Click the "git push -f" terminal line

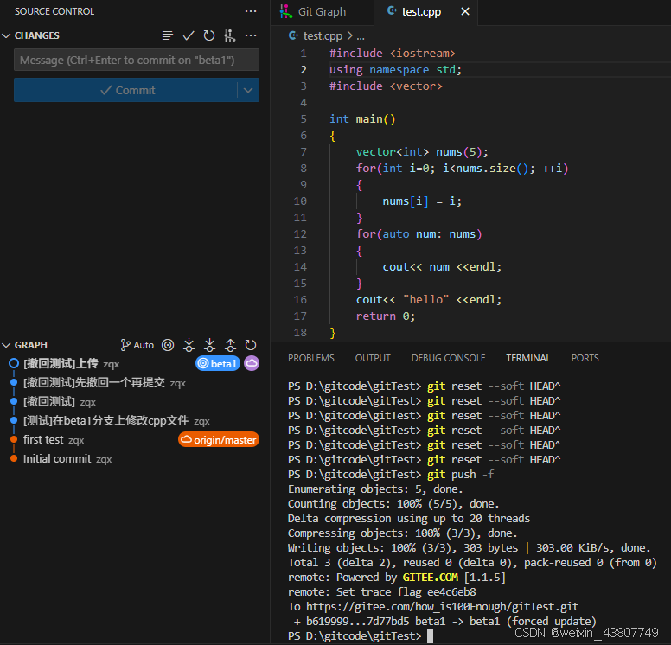point(391,475)
